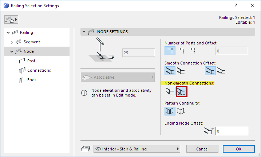Open the railing favorites star button
Screen dimensions: 261x157
11,19
